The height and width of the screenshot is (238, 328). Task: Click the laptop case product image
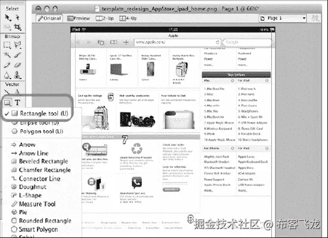coord(119,70)
